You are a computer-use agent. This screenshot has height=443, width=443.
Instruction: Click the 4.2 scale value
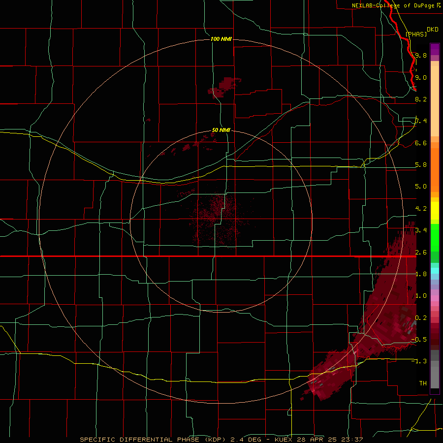point(421,209)
